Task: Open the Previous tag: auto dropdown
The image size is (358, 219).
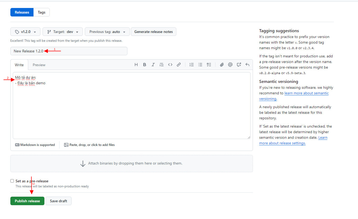Action: [107, 32]
